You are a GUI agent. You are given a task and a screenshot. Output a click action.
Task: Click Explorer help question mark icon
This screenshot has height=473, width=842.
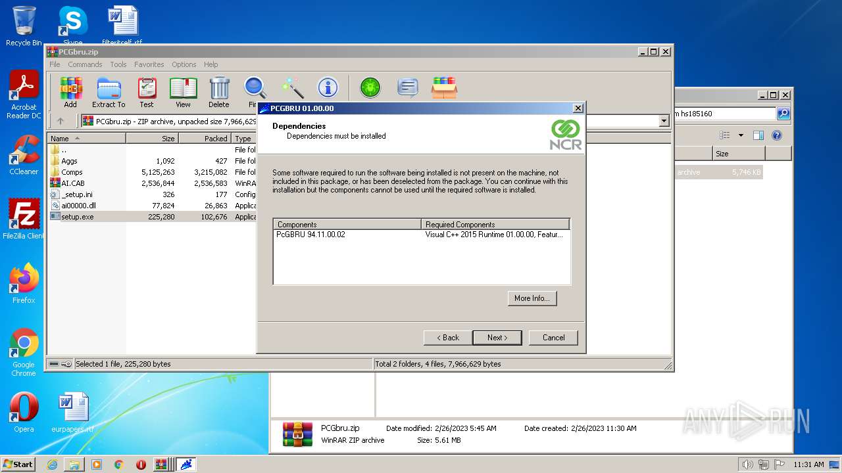point(776,135)
